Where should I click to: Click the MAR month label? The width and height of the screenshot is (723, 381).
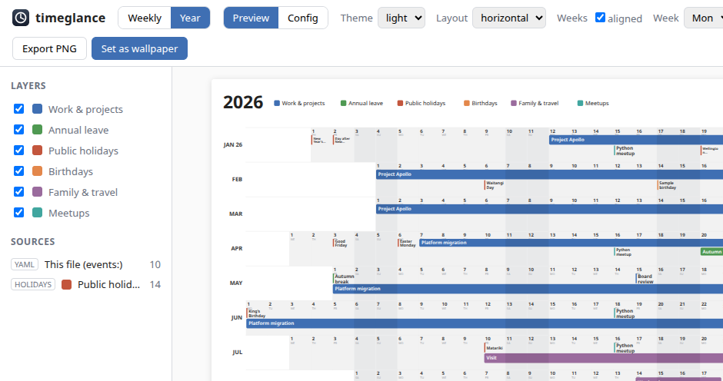click(x=235, y=214)
